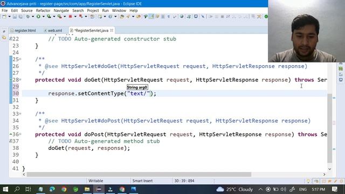Collapse the Javadoc comment at line 25

point(20,59)
